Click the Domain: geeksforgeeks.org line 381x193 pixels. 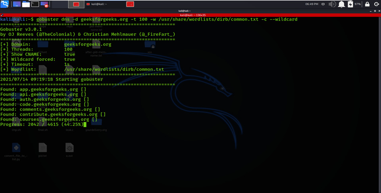[x=56, y=44]
